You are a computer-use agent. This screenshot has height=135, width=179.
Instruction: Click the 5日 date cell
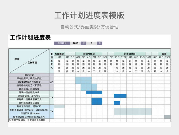83,57
